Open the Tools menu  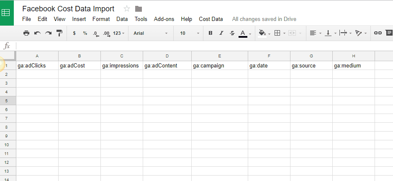click(x=141, y=19)
